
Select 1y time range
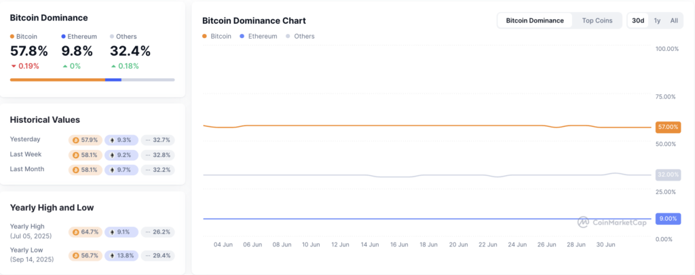657,20
